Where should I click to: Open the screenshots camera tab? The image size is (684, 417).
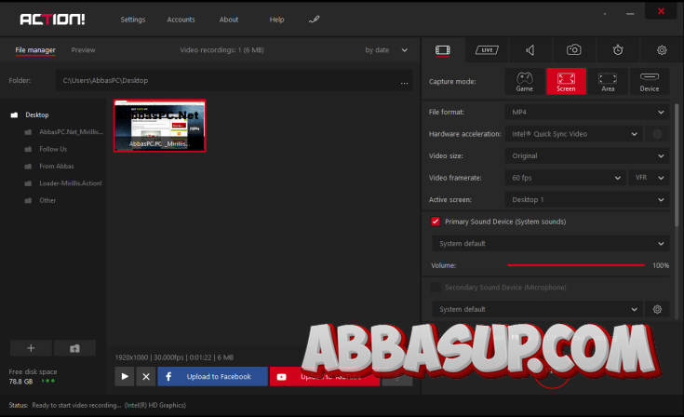573,49
